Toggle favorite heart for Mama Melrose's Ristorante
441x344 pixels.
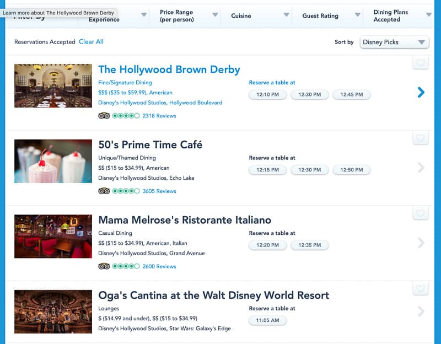(421, 213)
